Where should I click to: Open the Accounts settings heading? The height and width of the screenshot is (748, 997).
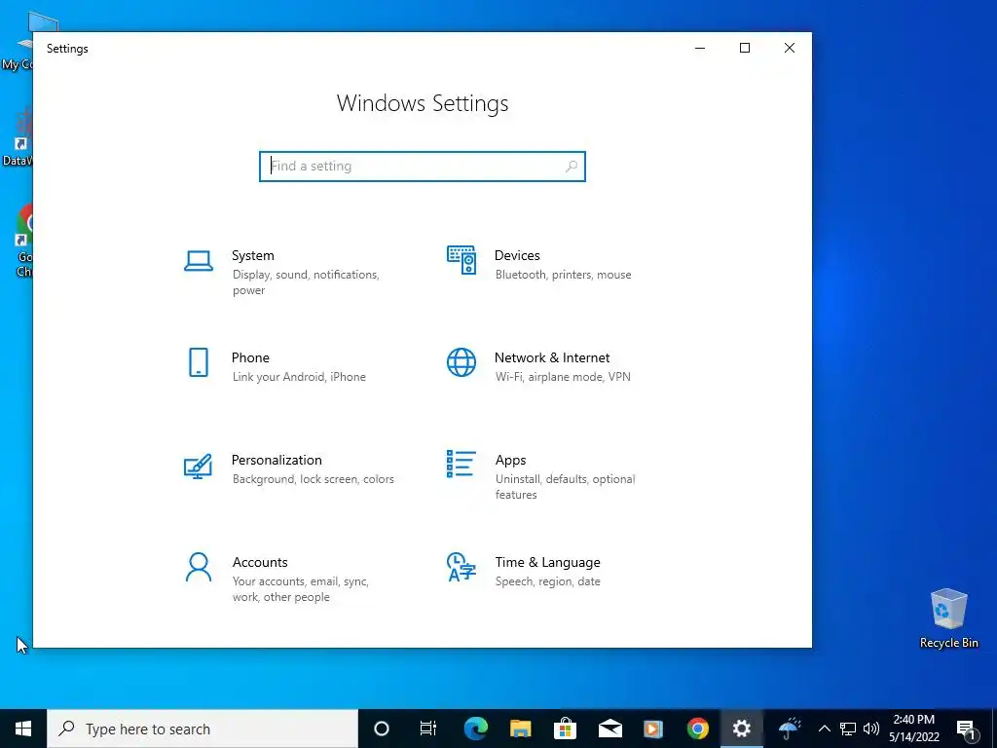(x=260, y=562)
